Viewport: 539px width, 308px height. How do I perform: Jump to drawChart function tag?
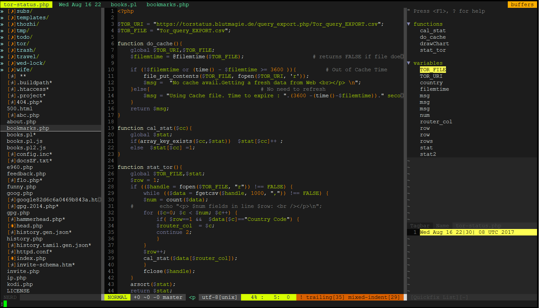(435, 44)
